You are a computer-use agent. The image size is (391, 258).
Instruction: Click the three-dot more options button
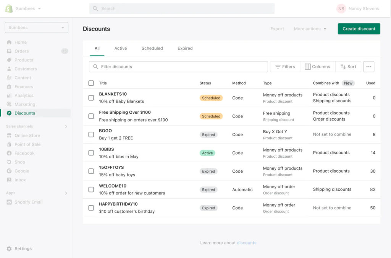tap(368, 67)
